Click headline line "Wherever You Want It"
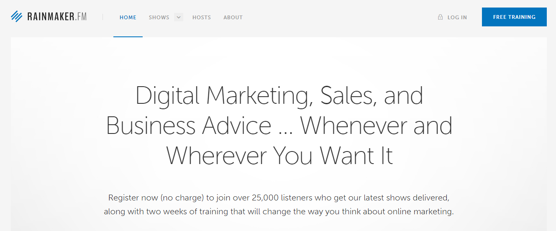 [279, 155]
